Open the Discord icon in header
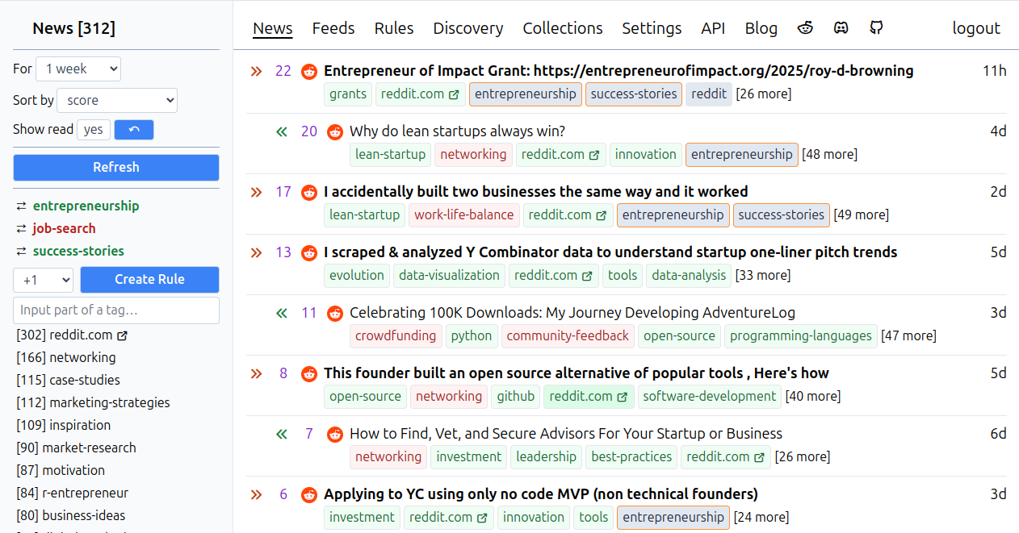The height and width of the screenshot is (533, 1019). coord(841,28)
